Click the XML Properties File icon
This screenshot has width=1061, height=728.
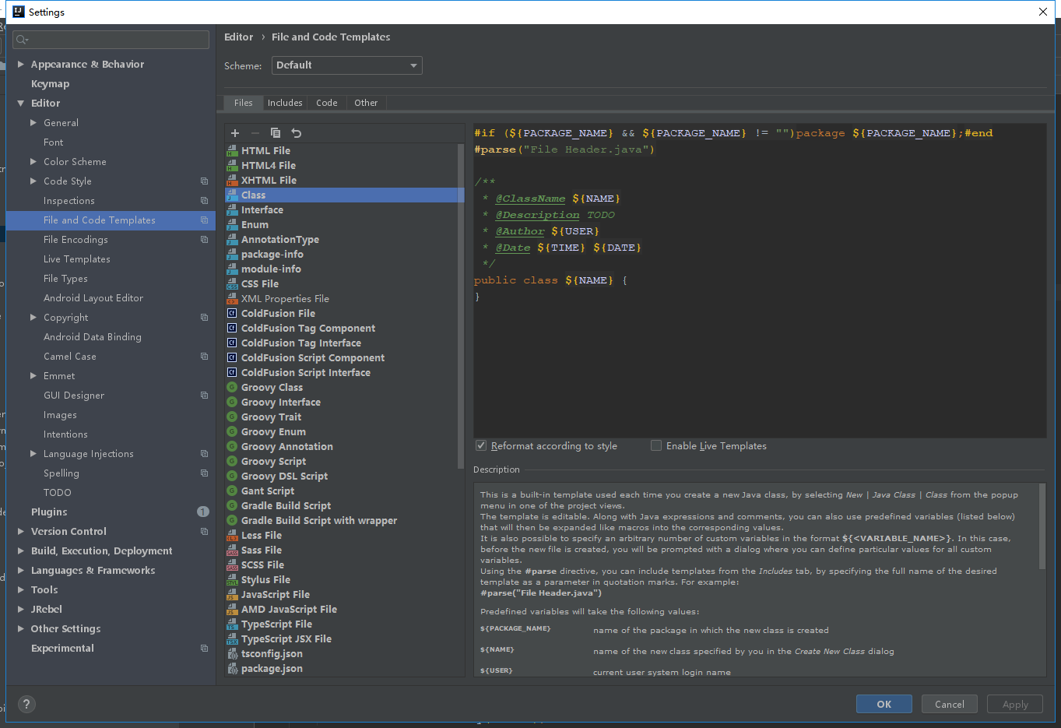click(x=232, y=299)
